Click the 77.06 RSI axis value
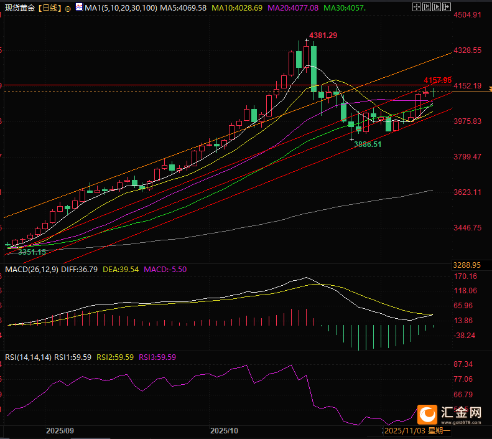Image resolution: width=492 pixels, height=439 pixels. [x=463, y=379]
